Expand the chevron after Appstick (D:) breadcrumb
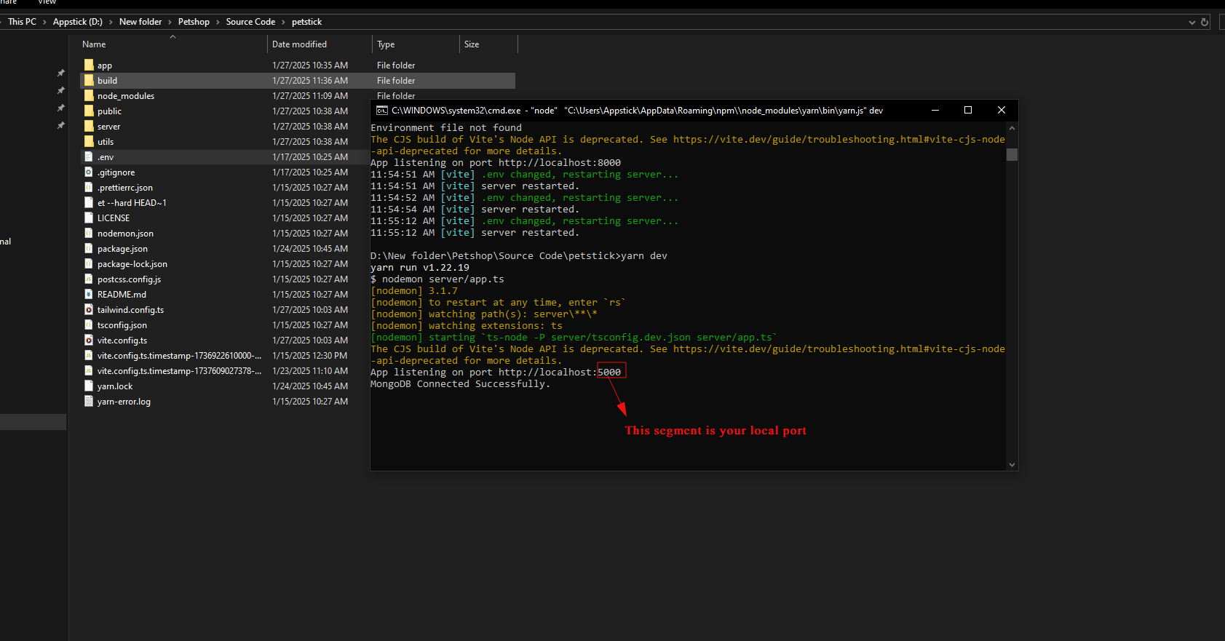 (111, 22)
